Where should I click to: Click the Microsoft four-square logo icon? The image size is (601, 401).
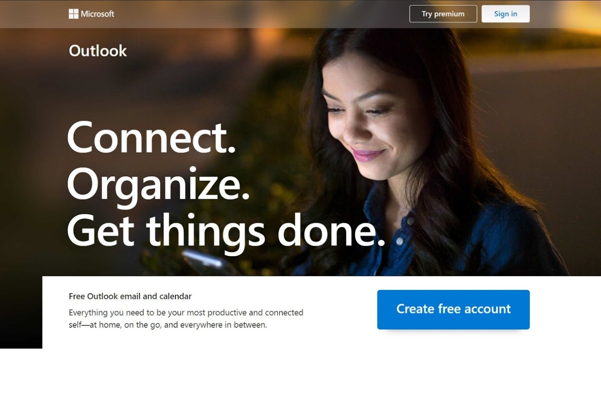tap(73, 14)
